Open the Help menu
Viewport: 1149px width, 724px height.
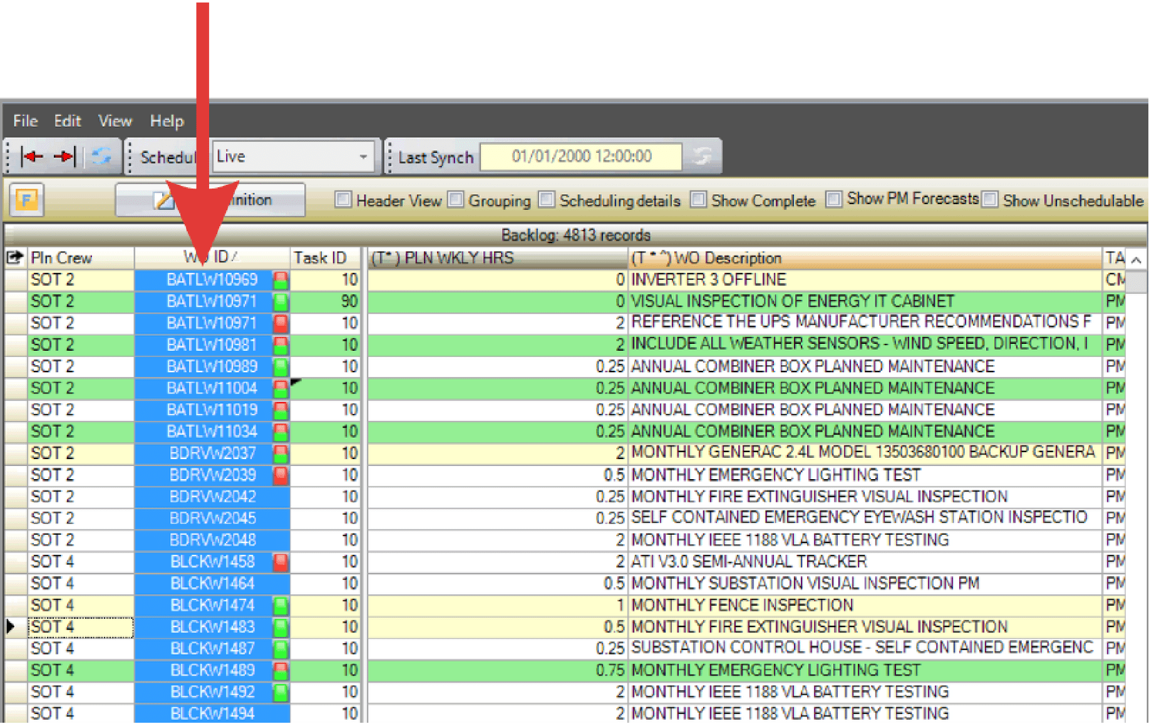(167, 121)
